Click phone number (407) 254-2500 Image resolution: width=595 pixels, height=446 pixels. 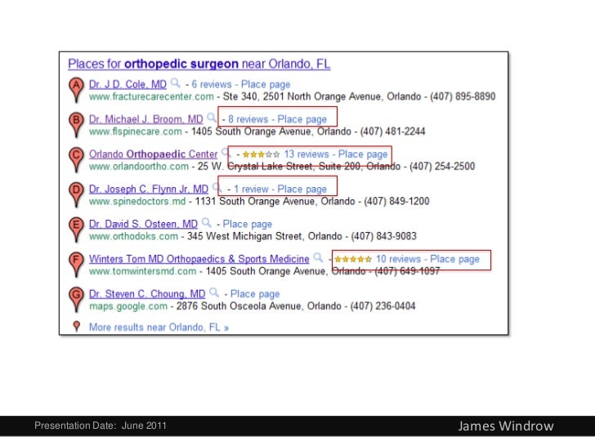pos(442,166)
